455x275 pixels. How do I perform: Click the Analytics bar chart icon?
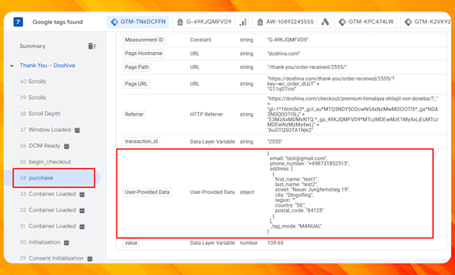click(x=243, y=22)
